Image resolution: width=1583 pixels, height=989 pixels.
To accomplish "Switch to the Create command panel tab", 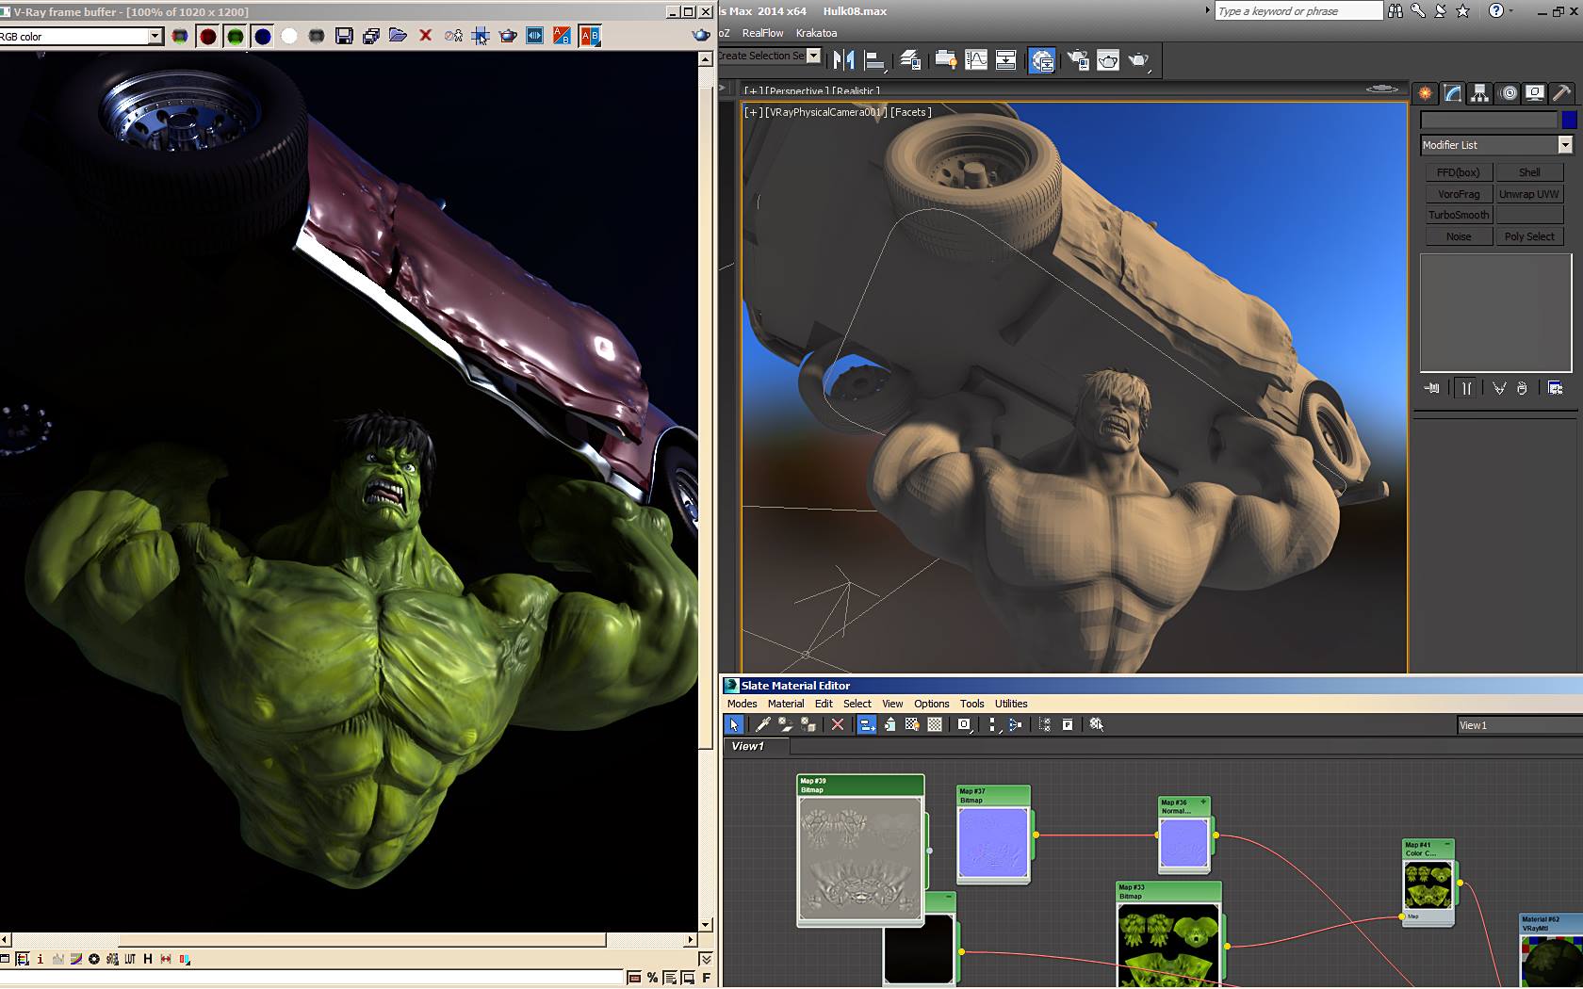I will (1426, 93).
